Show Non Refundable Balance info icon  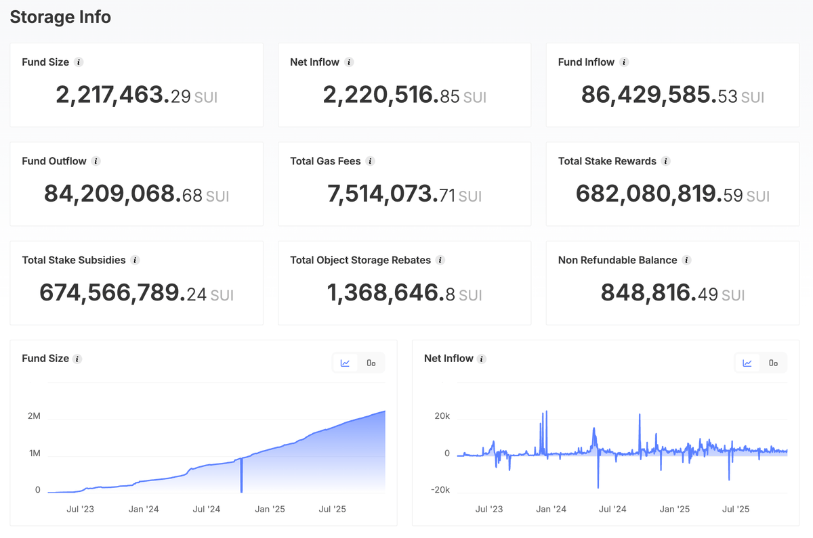click(x=687, y=260)
